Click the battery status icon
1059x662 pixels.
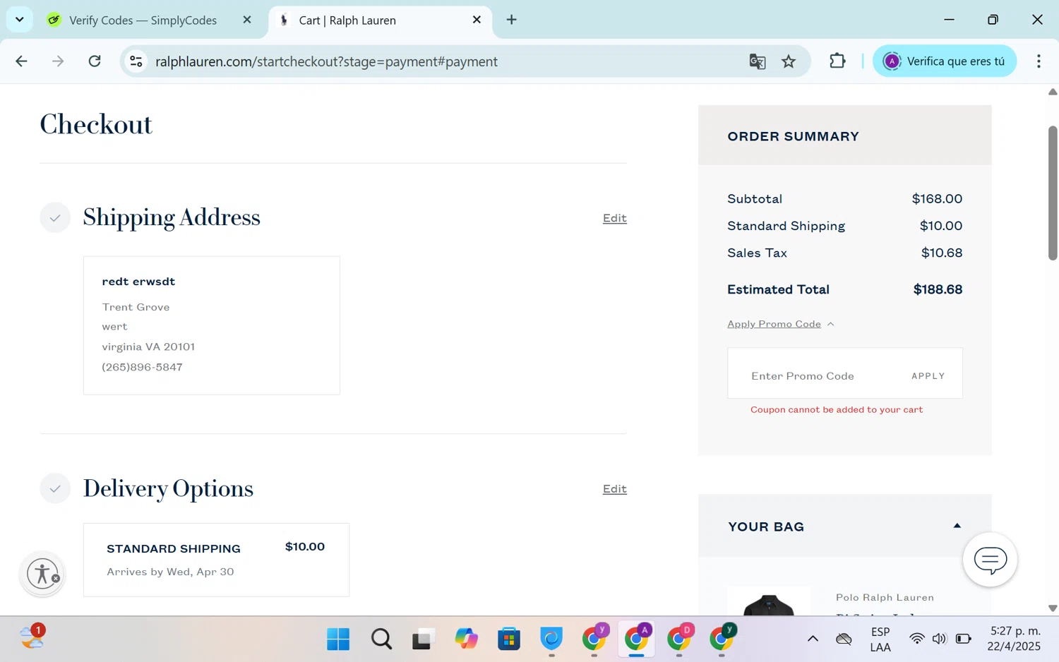pos(963,639)
